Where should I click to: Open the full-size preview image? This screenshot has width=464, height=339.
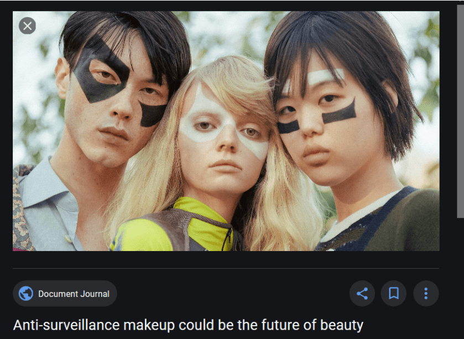226,131
